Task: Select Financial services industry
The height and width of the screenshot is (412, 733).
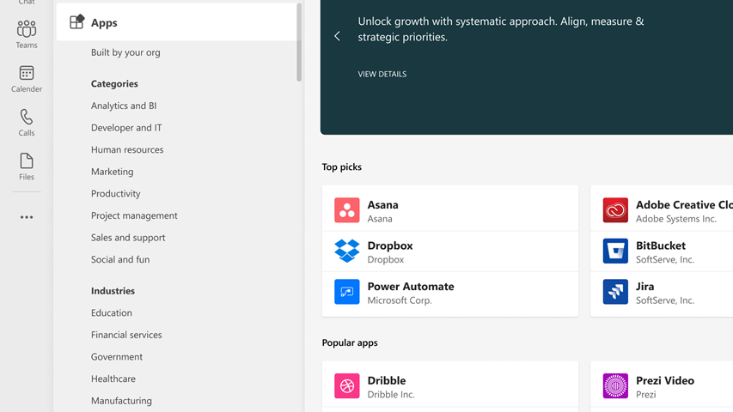Action: coord(126,335)
